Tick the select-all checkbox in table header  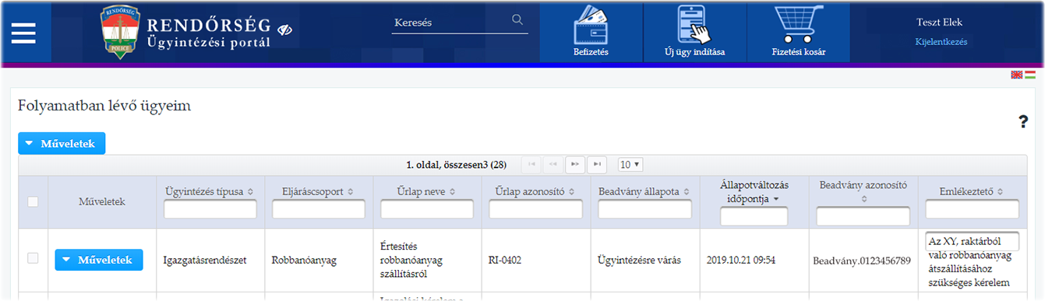33,201
